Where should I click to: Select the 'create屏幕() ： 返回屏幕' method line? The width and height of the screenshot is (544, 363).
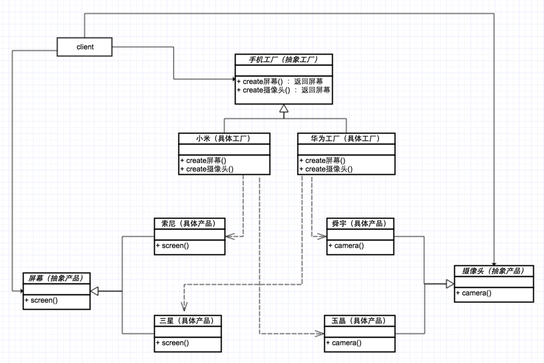click(280, 81)
